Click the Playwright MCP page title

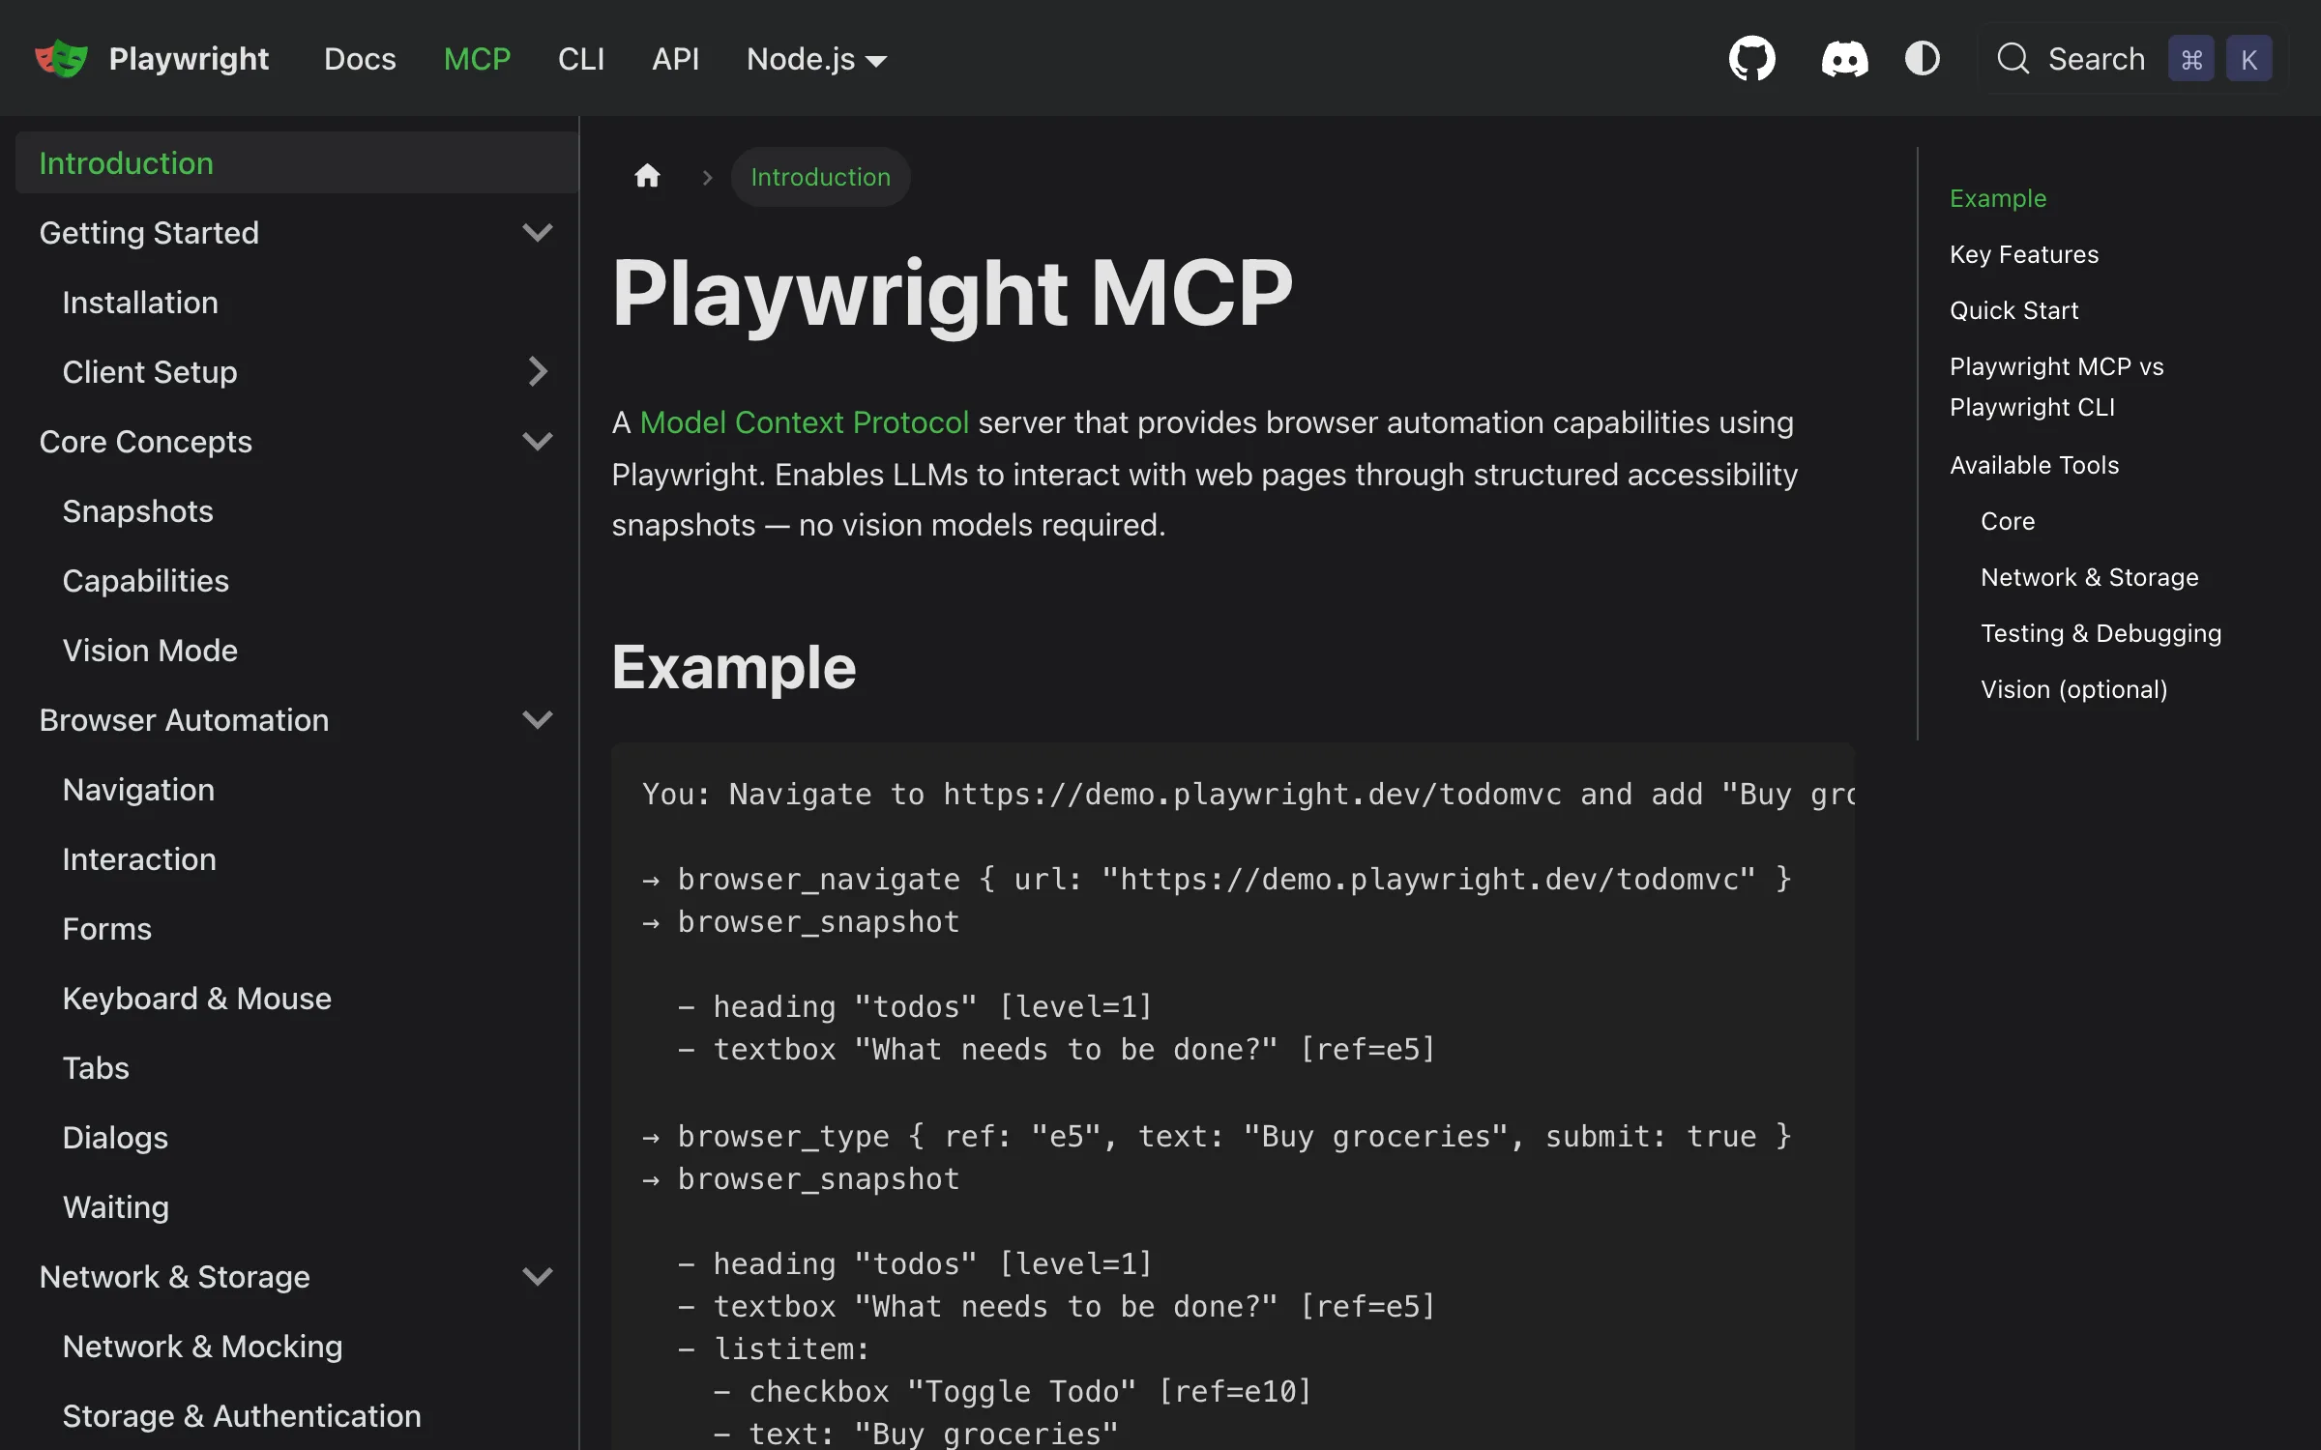click(952, 293)
